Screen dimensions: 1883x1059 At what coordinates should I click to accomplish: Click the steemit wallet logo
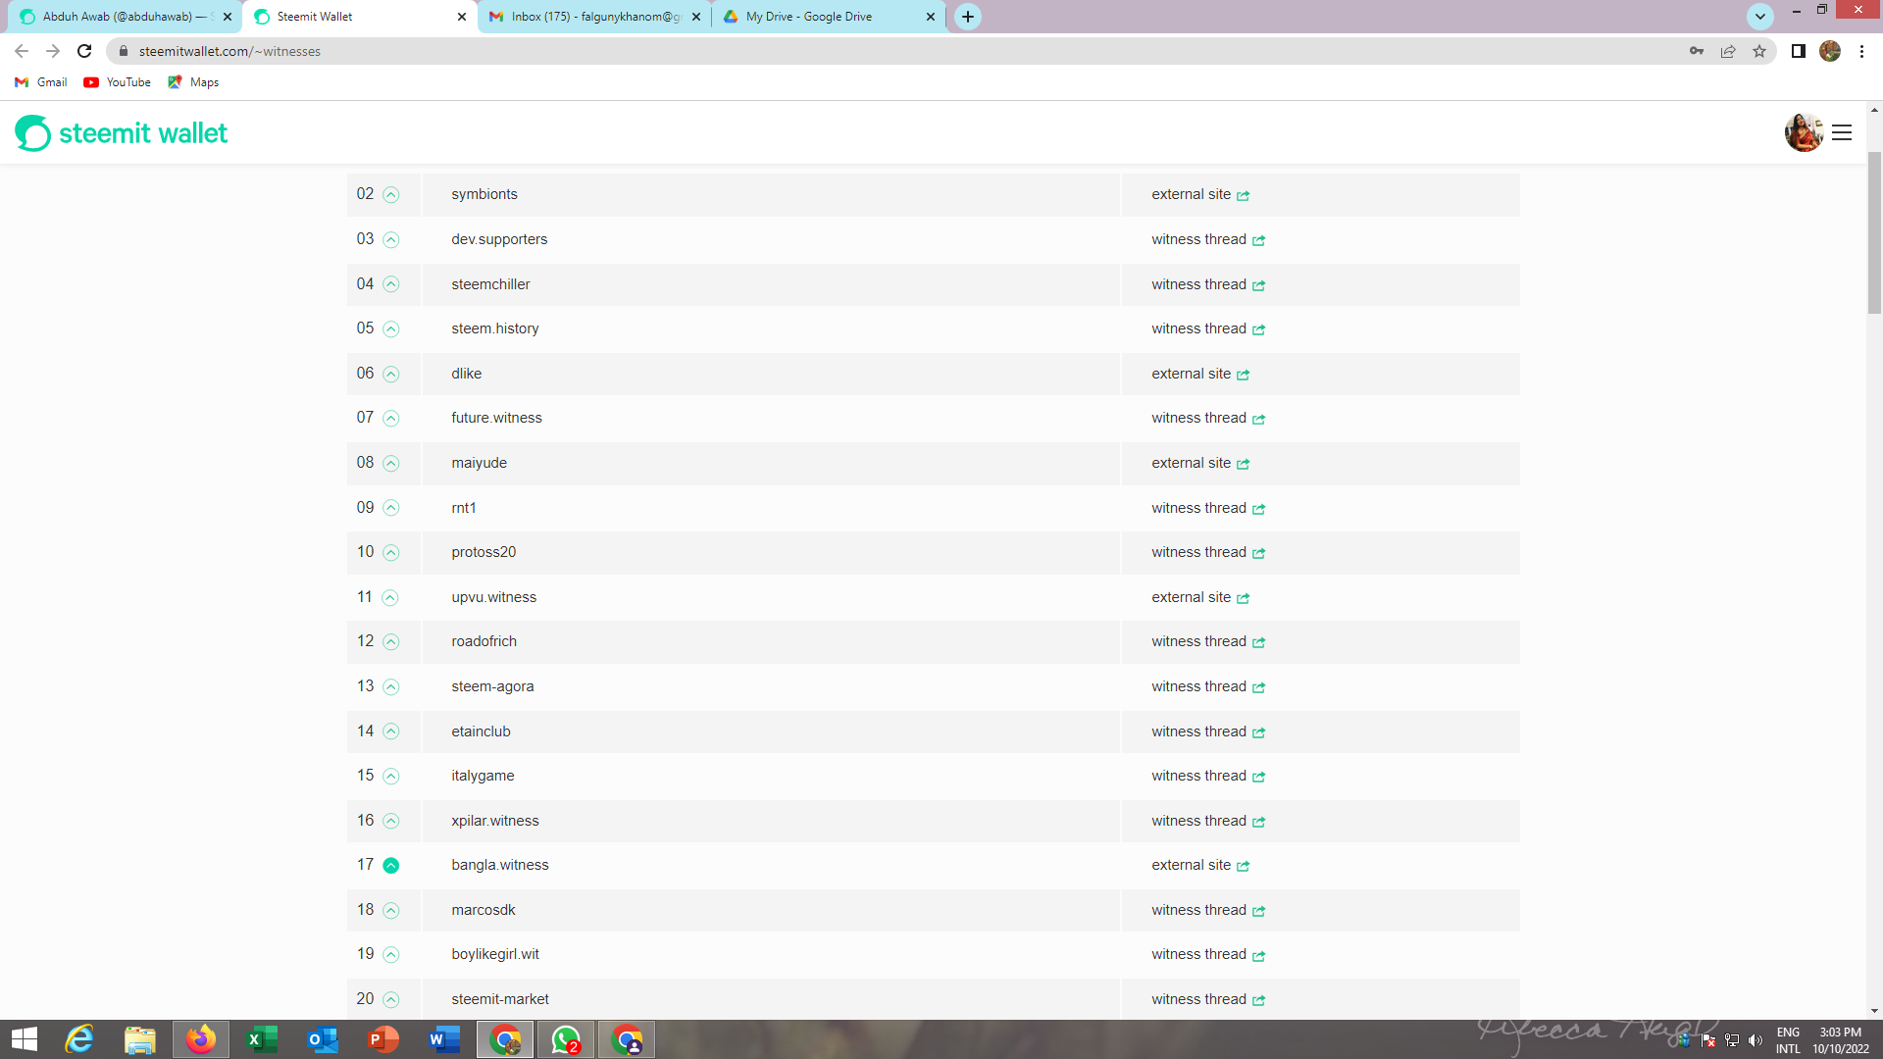tap(122, 133)
